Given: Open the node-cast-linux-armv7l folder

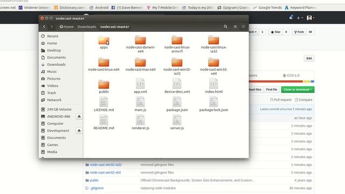Looking at the screenshot, I should pyautogui.click(x=177, y=44).
